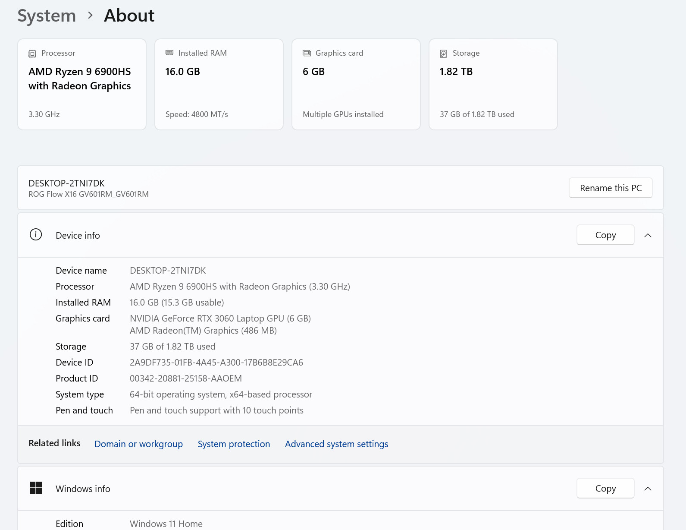Open Advanced system settings link
686x530 pixels.
(336, 444)
